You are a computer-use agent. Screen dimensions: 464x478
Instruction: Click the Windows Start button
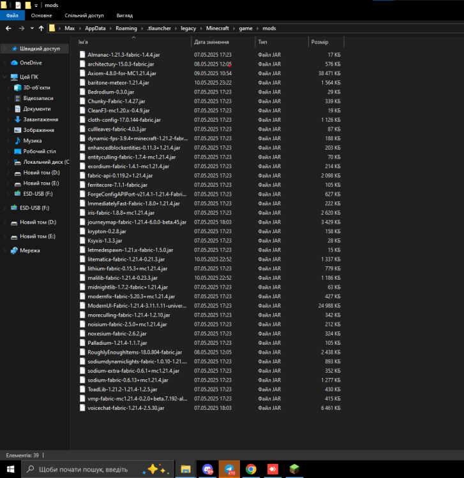(10, 469)
